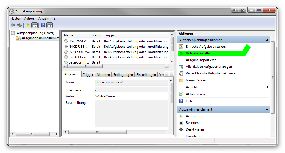Click Aufgabe importieren link
This screenshot has height=153, width=285.
(x=202, y=60)
